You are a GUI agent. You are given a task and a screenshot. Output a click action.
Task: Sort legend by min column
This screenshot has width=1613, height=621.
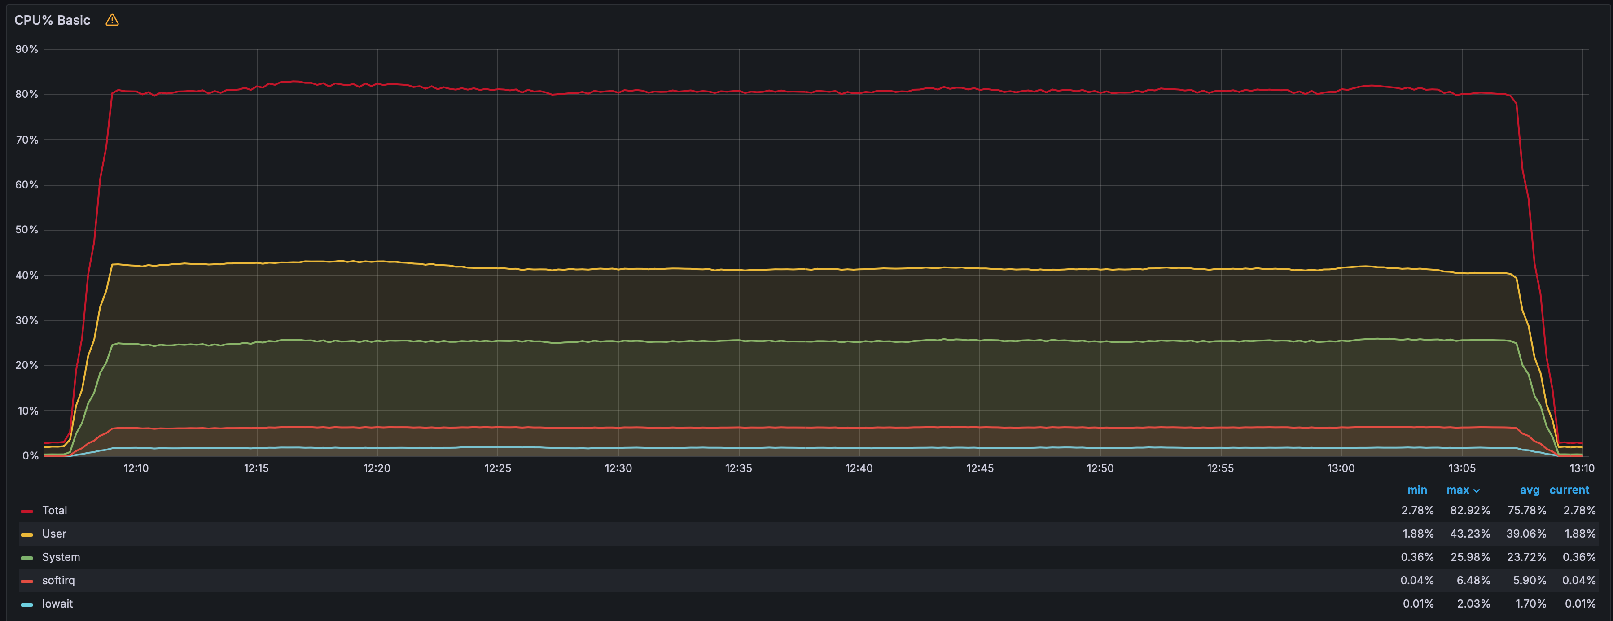(1417, 490)
